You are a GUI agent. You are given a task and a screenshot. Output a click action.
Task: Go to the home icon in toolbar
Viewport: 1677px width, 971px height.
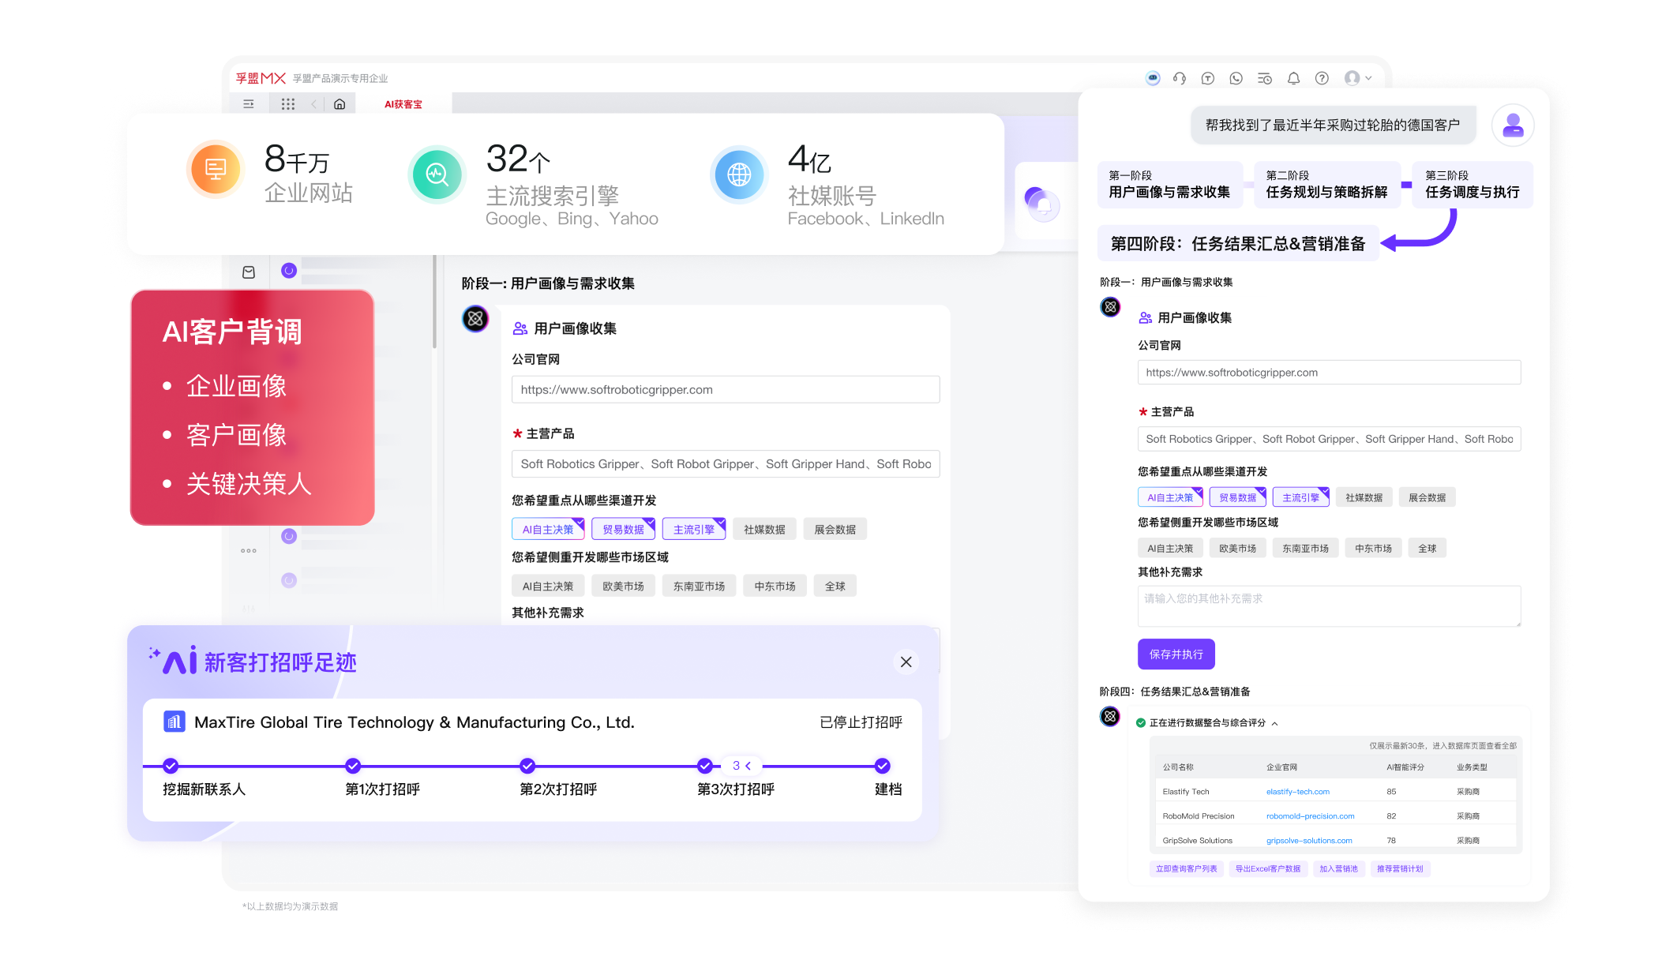click(x=340, y=104)
